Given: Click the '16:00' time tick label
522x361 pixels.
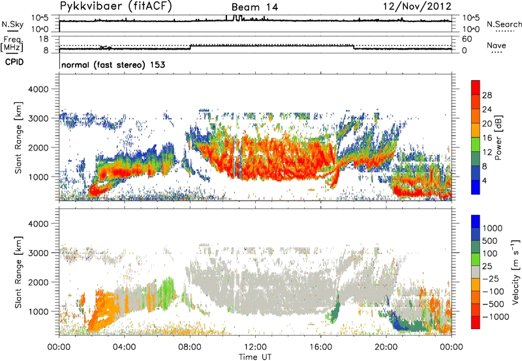Looking at the screenshot, I should point(320,347).
